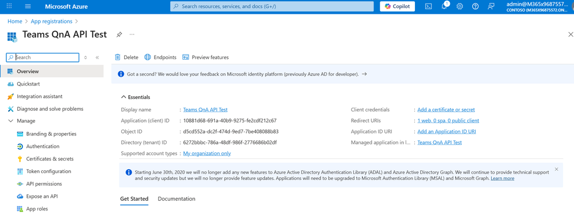Open Endpoints from the toolbar
Image resolution: width=574 pixels, height=215 pixels.
tap(160, 57)
